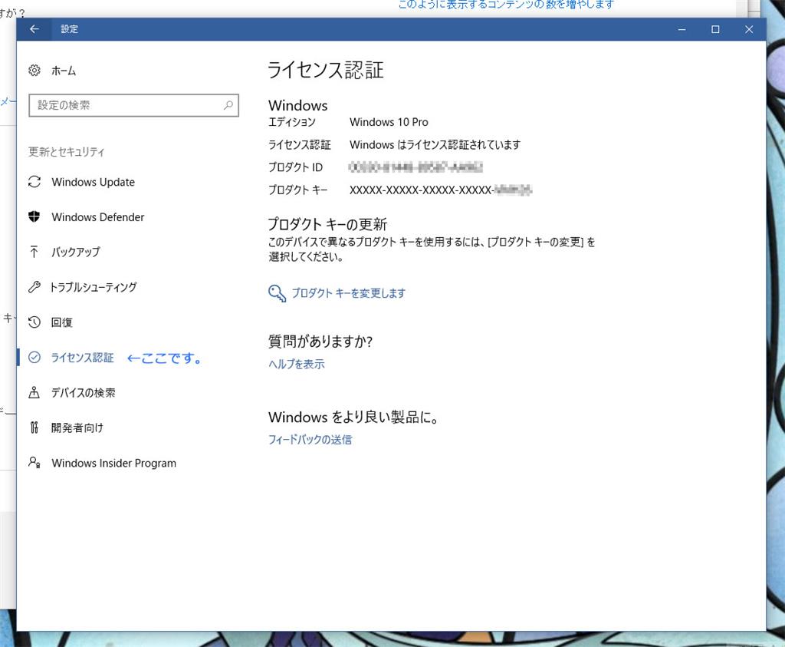This screenshot has height=647, width=785.
Task: Click the エディション label
Action: (x=292, y=122)
